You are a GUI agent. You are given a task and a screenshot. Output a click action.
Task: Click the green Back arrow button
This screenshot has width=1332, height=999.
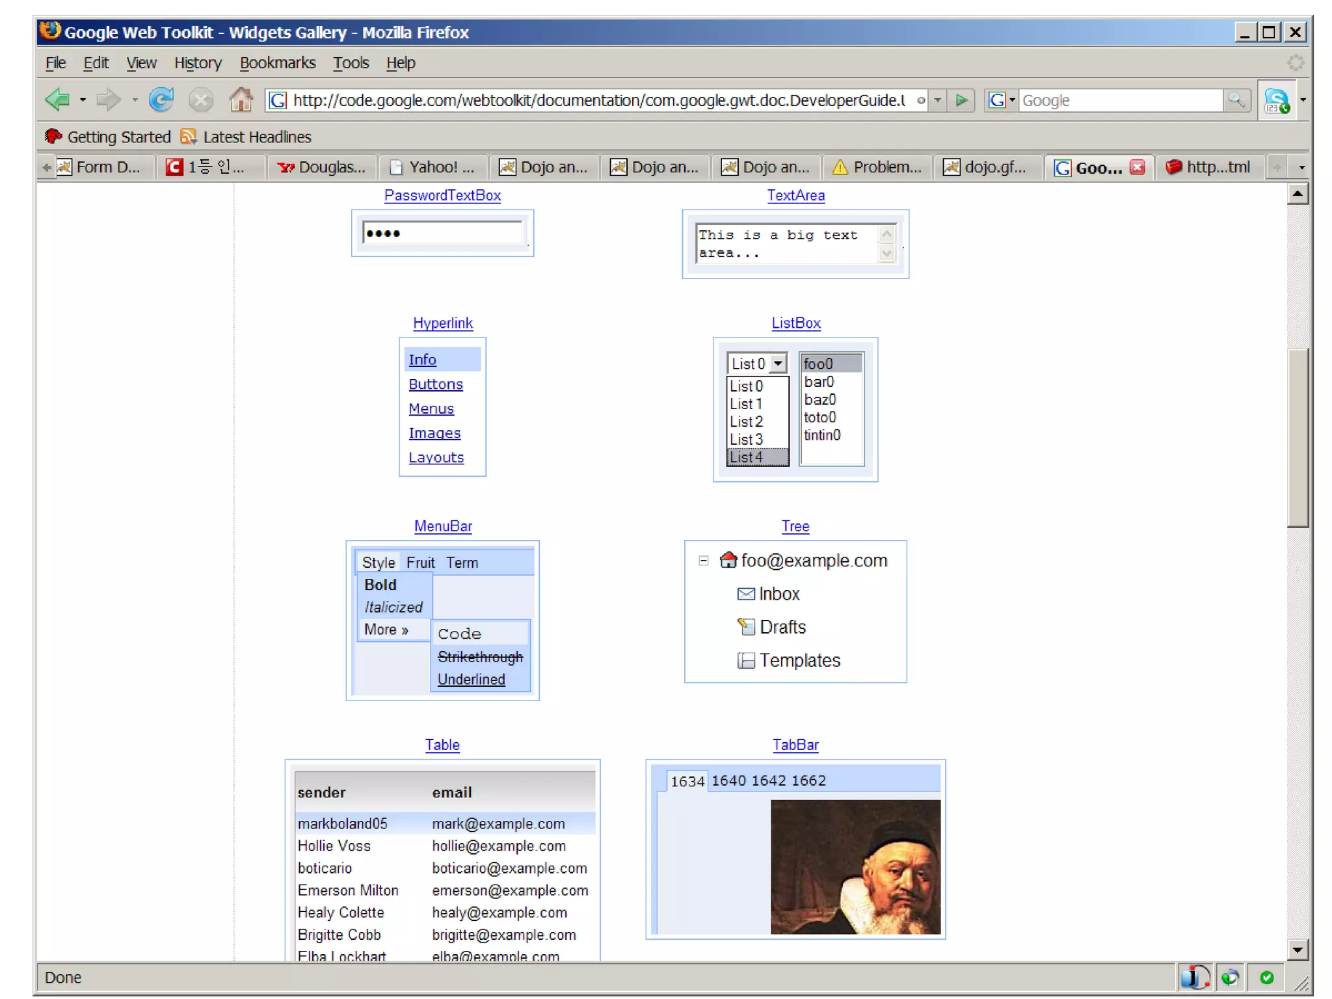[x=57, y=100]
